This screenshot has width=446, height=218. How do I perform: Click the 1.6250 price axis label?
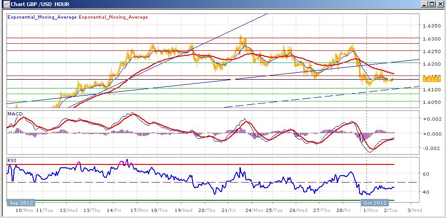coord(431,51)
